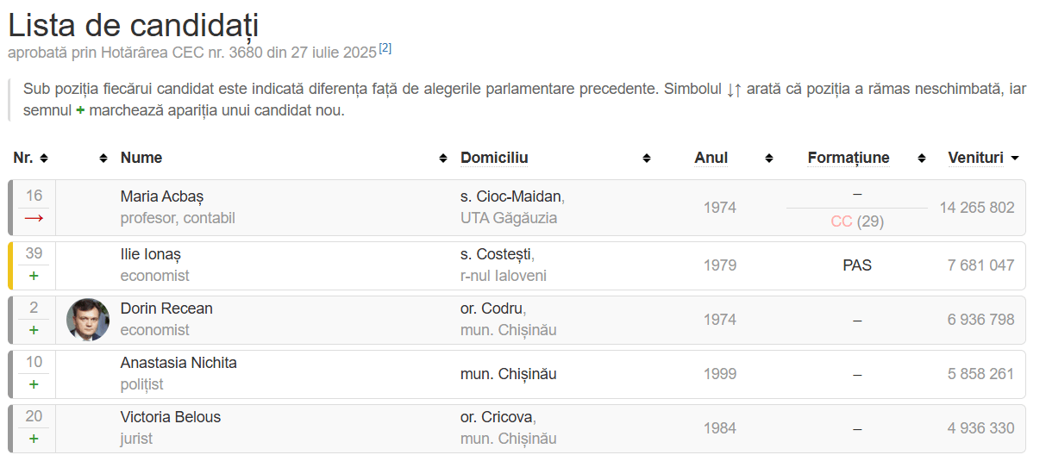Sort by Domiciliu using its arrows
The image size is (1046, 455).
647,159
